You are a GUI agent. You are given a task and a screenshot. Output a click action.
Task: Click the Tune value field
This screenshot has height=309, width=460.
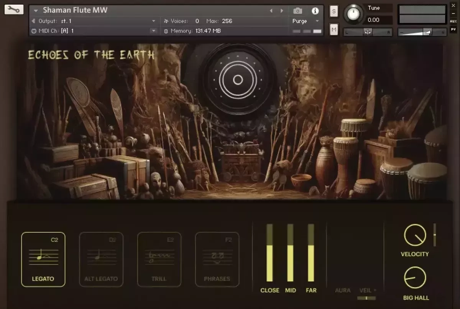point(378,20)
